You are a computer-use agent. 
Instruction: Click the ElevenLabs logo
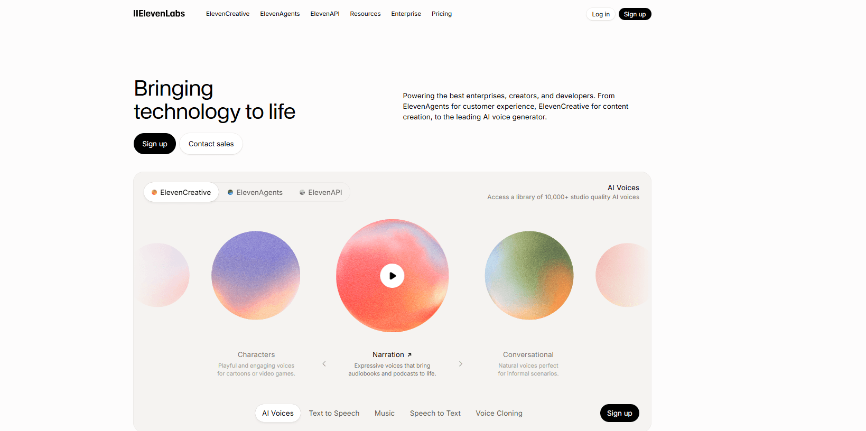tap(159, 14)
